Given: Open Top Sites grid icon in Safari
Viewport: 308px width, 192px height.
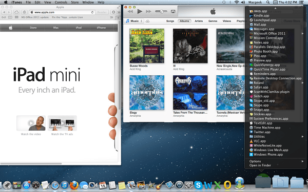Looking at the screenshot, I should (x=16, y=17).
